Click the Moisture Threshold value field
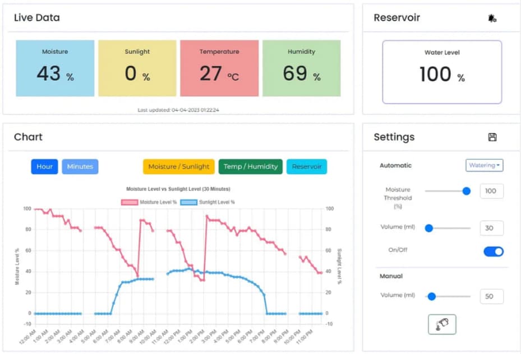The image size is (521, 354). tap(491, 191)
